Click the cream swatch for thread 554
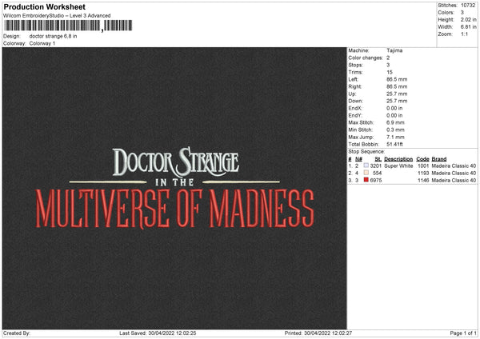Viewport: 480px width, 339px height. pos(366,173)
